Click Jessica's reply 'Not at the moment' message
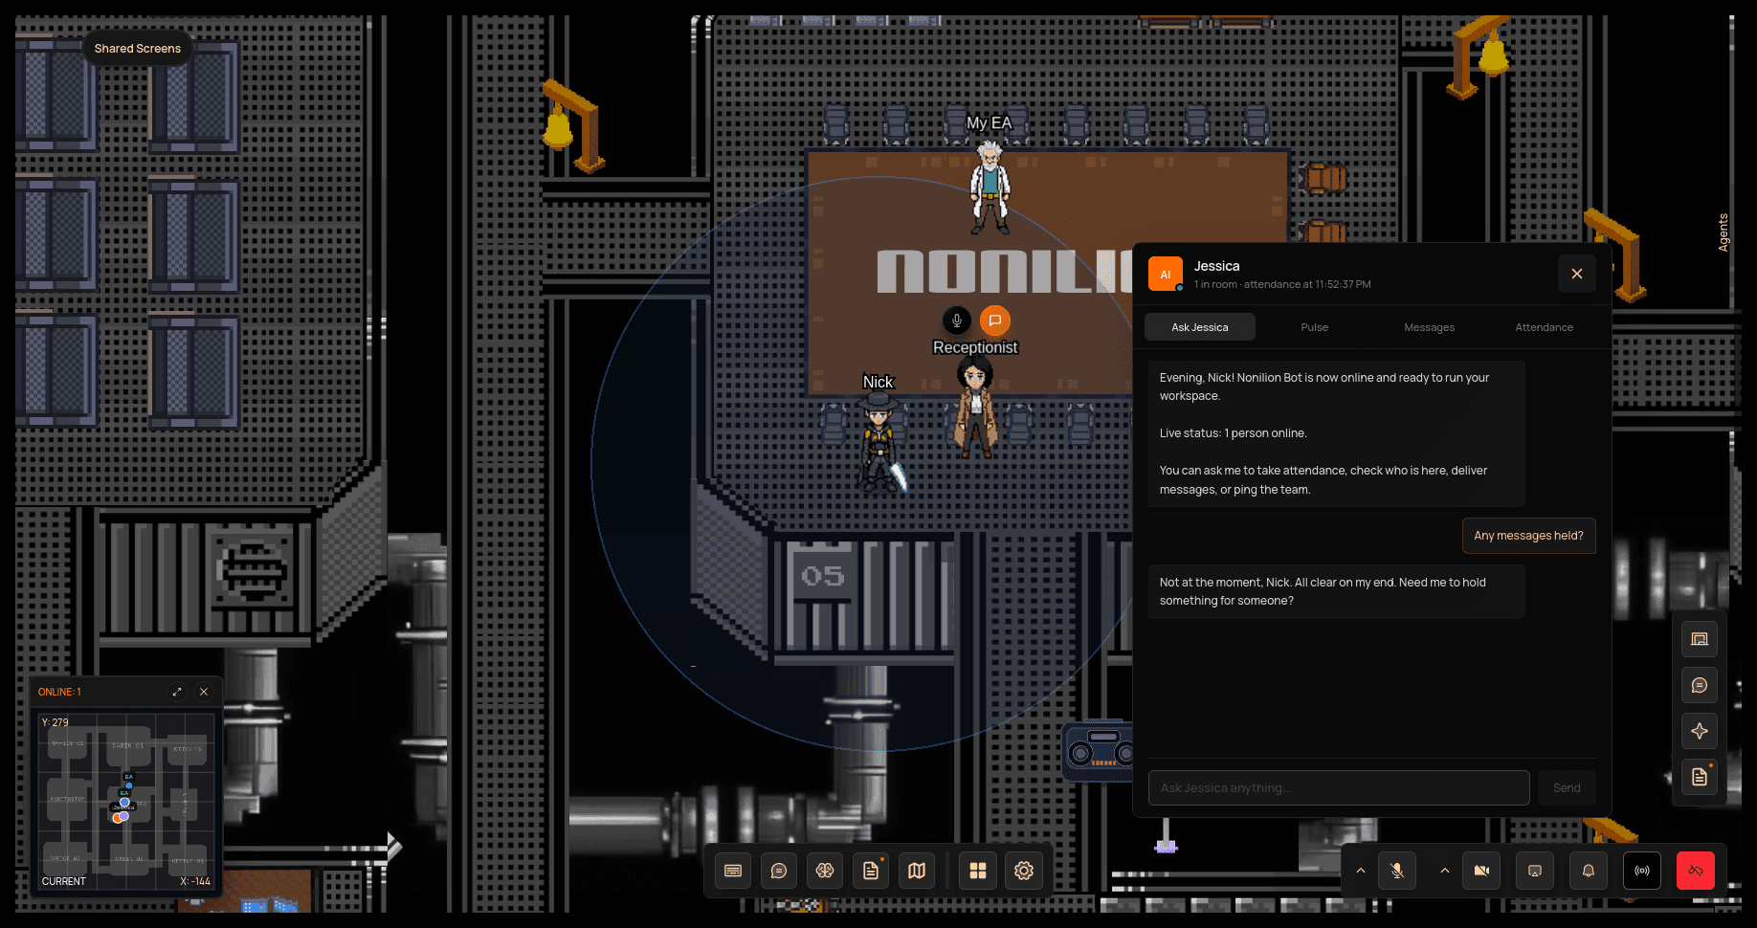The height and width of the screenshot is (928, 1757). pos(1336,591)
